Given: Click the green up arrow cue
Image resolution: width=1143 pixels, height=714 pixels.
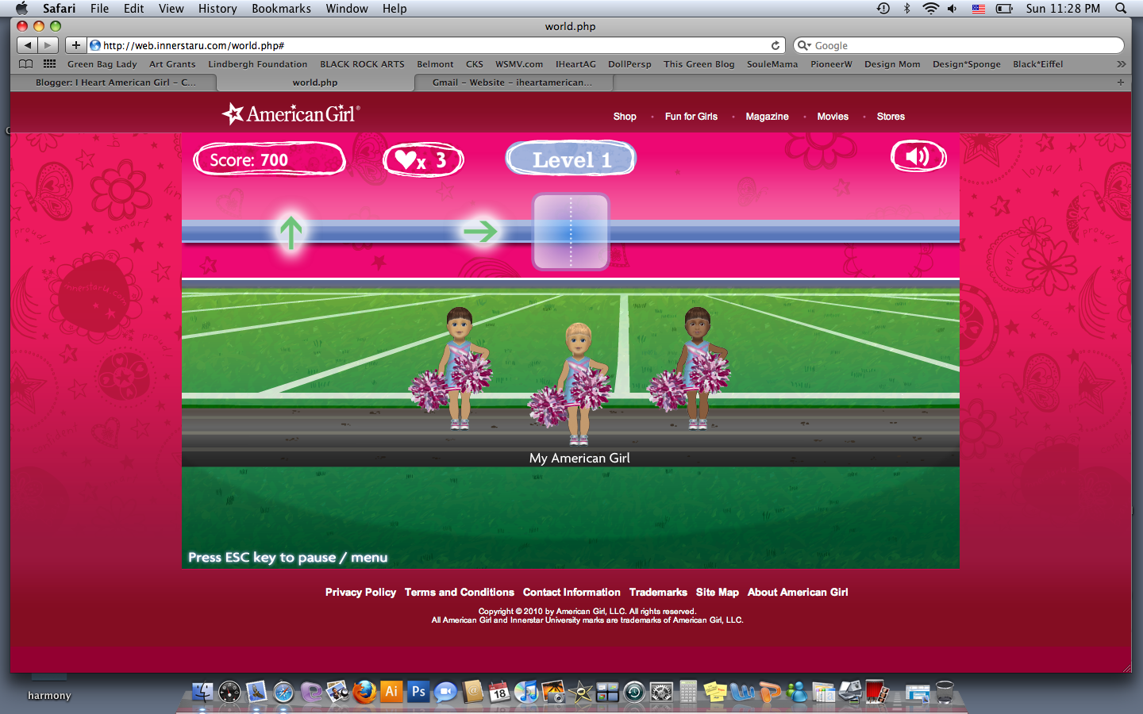Looking at the screenshot, I should [291, 232].
